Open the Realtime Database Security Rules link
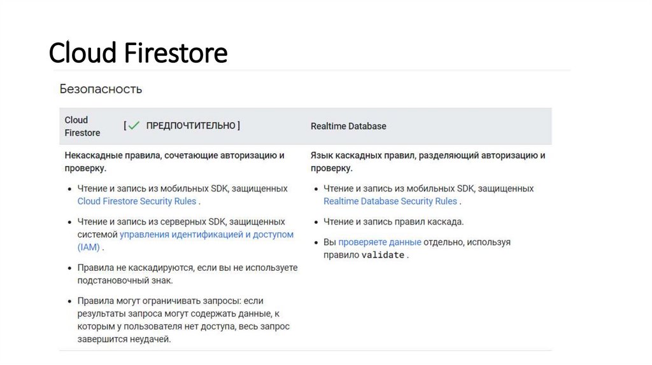Viewport: 652px width, 365px height. click(x=390, y=201)
